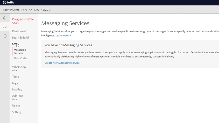Click 'You have no Messaging Services' text
This screenshot has width=219, height=123.
[68, 45]
